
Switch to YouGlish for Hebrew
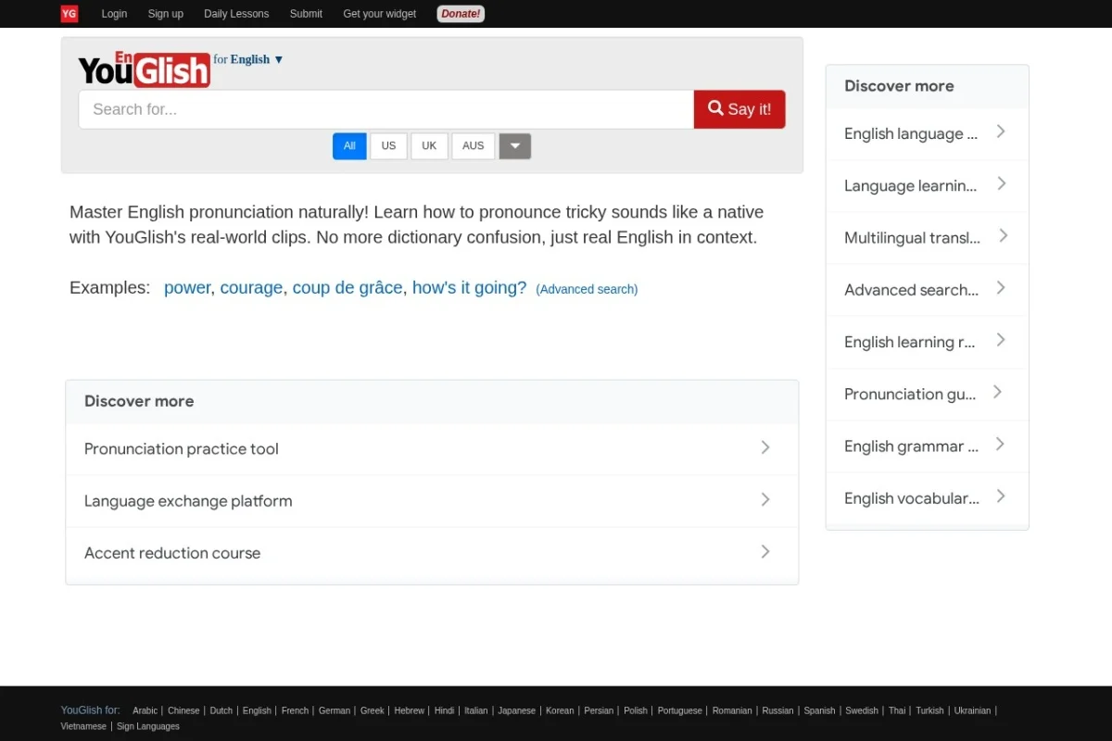(409, 710)
